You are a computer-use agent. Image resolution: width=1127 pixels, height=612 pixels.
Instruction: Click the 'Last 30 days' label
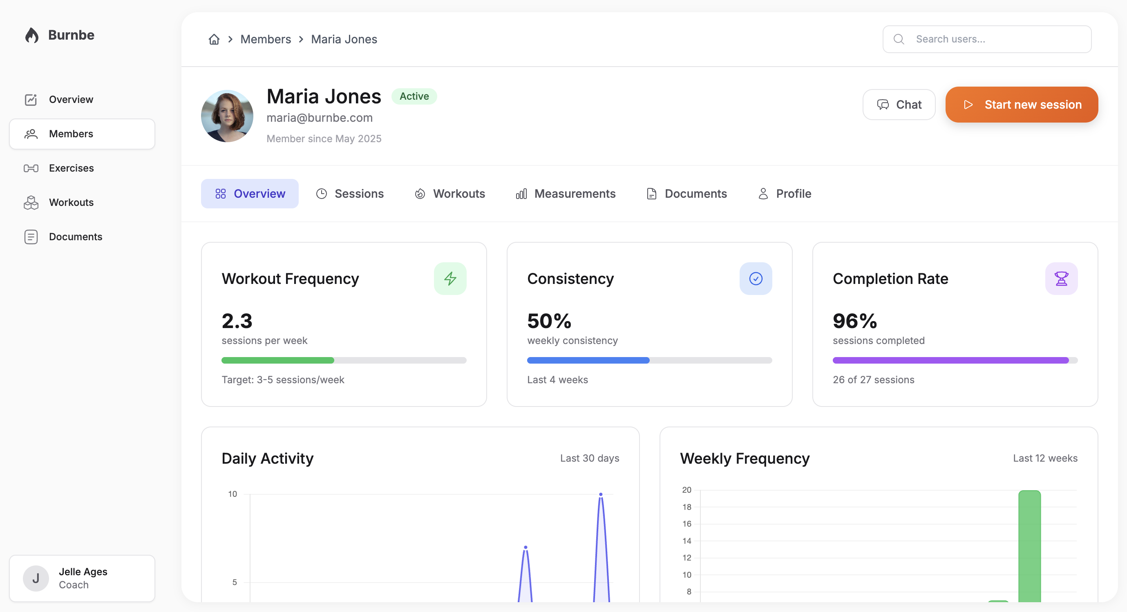coord(589,458)
